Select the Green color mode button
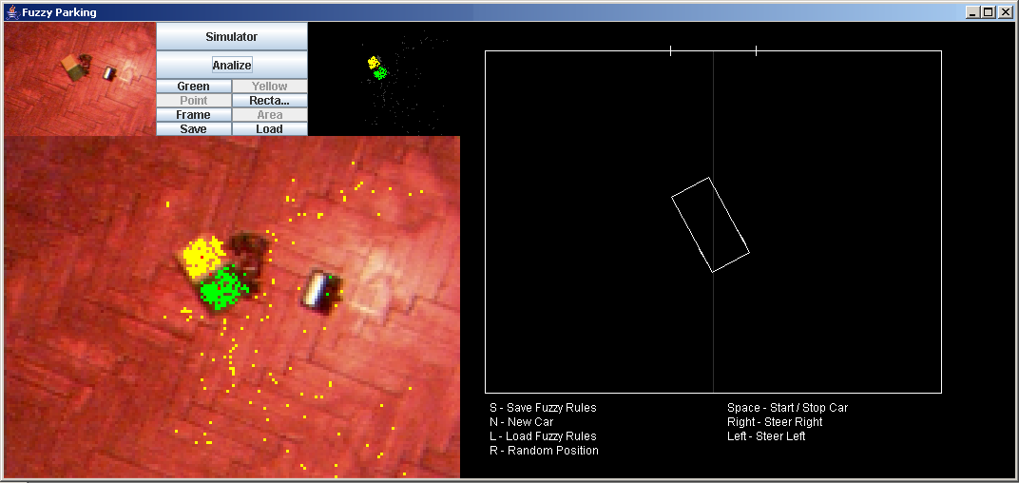 point(194,86)
